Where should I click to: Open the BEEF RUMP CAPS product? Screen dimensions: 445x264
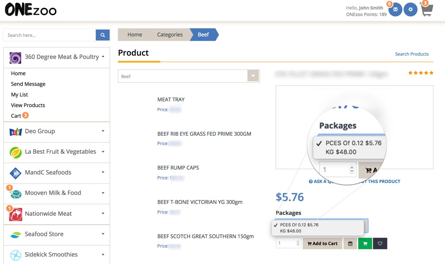point(178,168)
